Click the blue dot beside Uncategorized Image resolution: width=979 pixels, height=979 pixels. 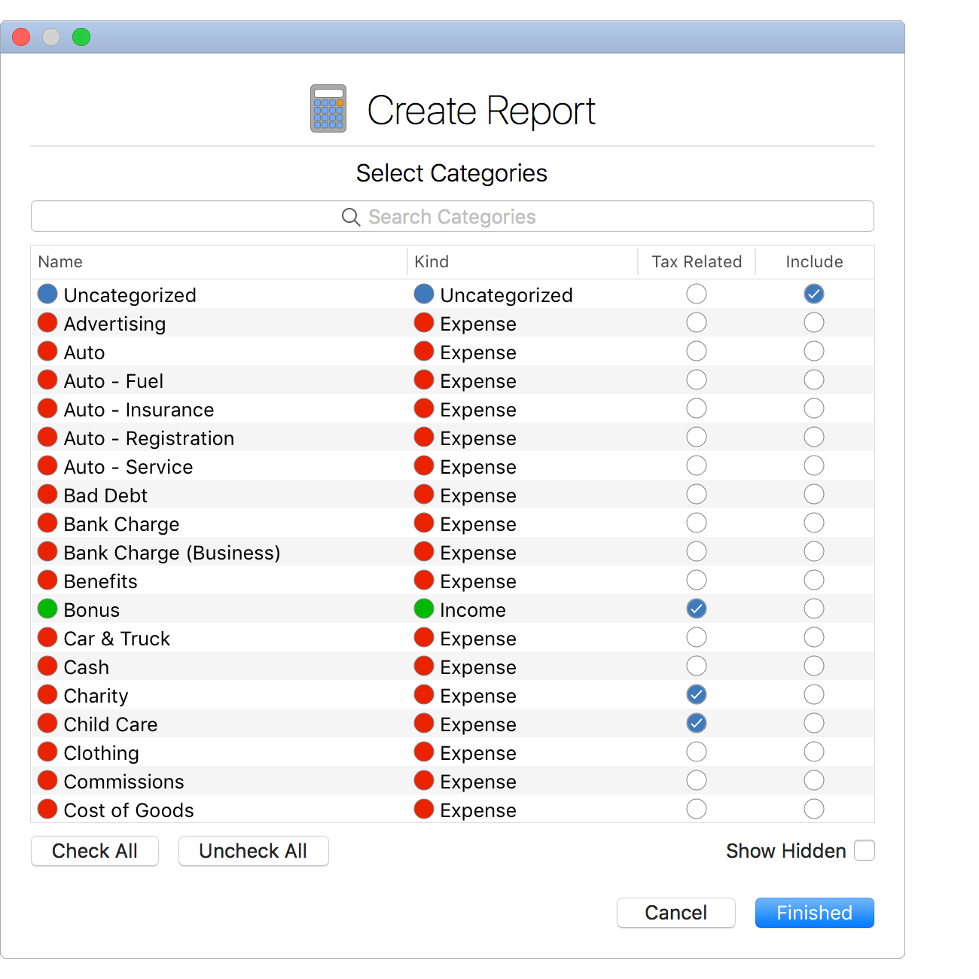point(47,294)
